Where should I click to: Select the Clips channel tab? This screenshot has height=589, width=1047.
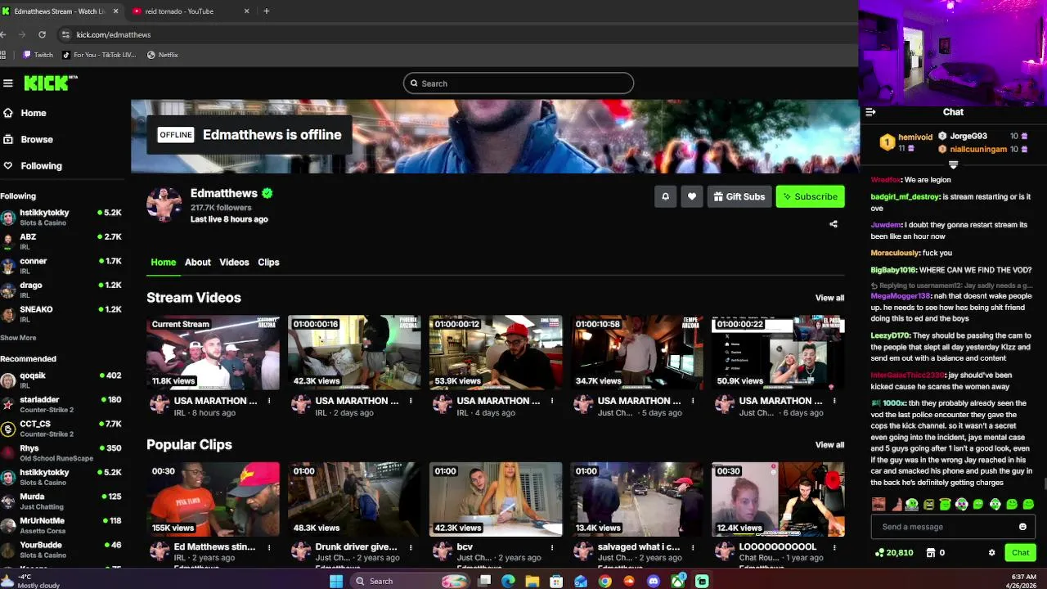[x=268, y=262]
